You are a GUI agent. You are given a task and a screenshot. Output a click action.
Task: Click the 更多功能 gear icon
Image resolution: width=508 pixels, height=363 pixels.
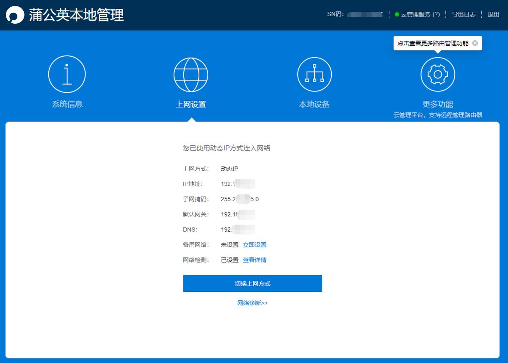438,74
